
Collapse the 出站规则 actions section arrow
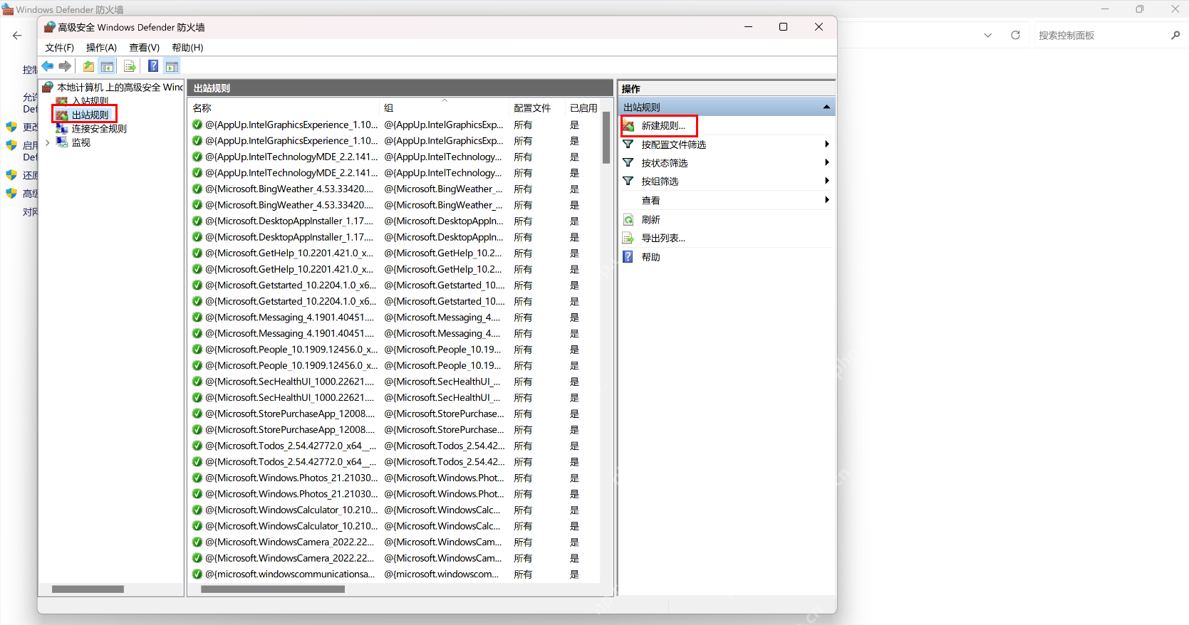pyautogui.click(x=826, y=107)
